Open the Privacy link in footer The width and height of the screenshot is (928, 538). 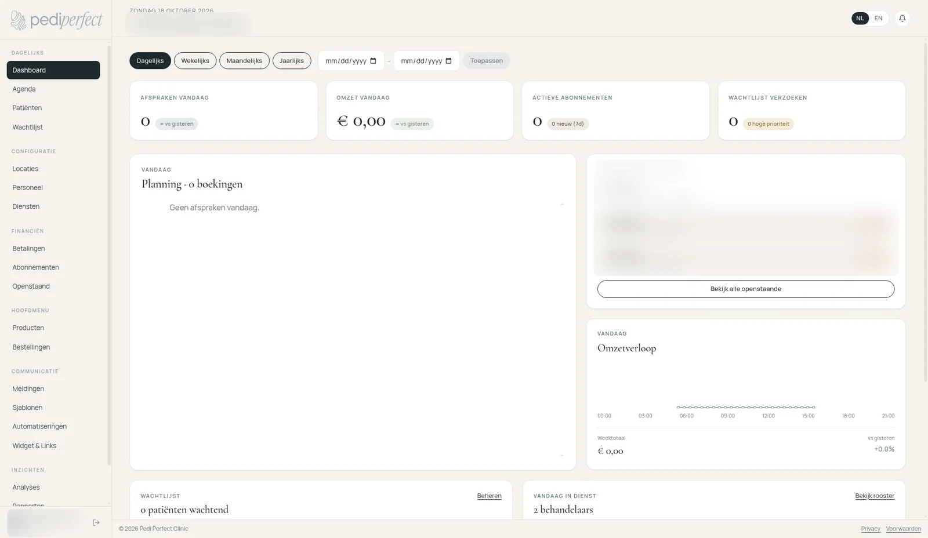871,529
